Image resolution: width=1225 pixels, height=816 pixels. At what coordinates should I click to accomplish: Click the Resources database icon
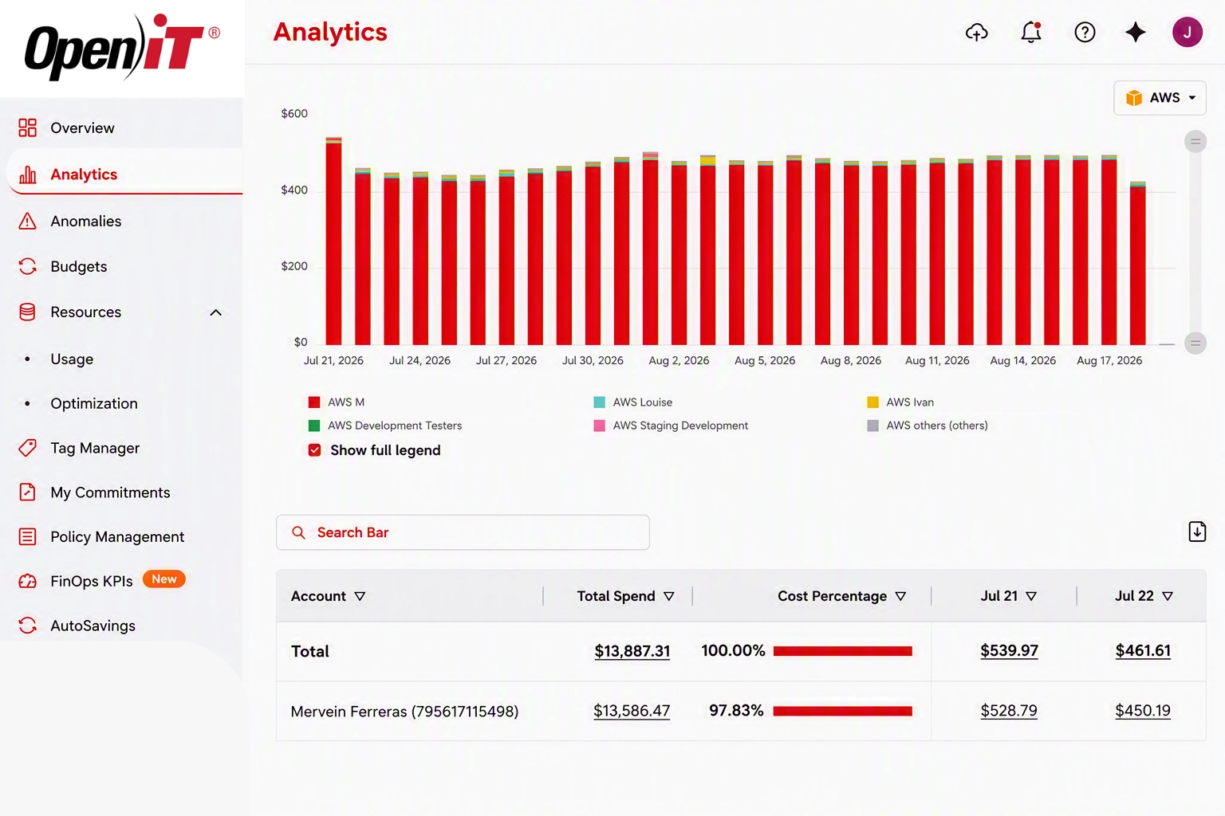pyautogui.click(x=27, y=312)
